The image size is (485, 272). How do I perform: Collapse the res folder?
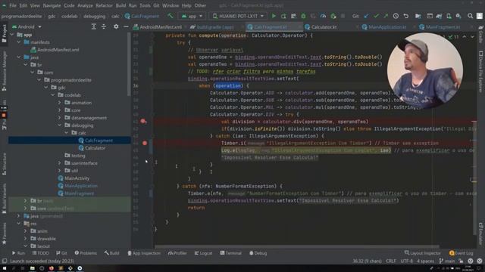[19, 224]
